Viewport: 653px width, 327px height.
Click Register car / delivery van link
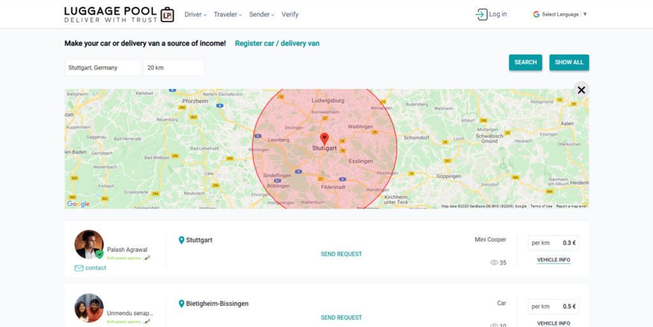pyautogui.click(x=277, y=43)
